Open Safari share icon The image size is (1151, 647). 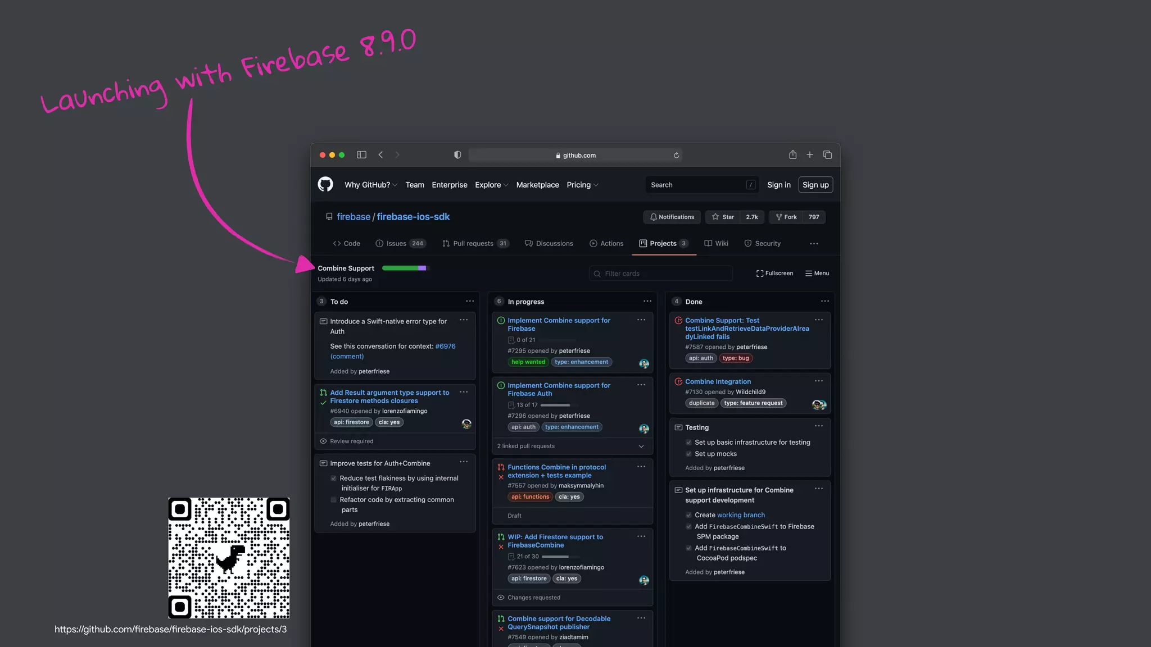[x=792, y=154]
